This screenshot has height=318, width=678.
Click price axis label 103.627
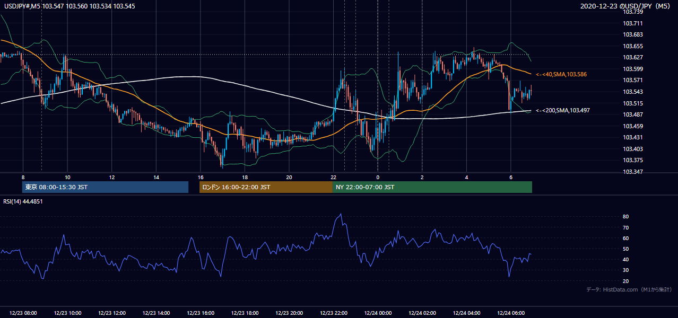[632, 57]
